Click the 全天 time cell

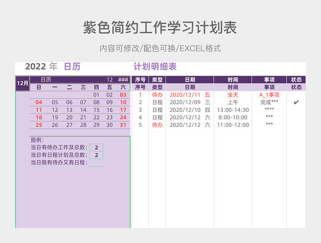pos(233,95)
